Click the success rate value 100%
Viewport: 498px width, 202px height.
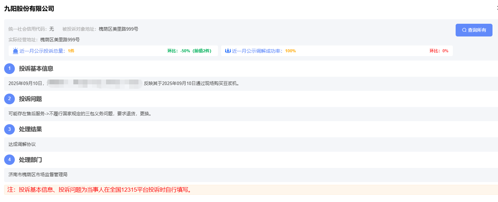click(x=290, y=51)
